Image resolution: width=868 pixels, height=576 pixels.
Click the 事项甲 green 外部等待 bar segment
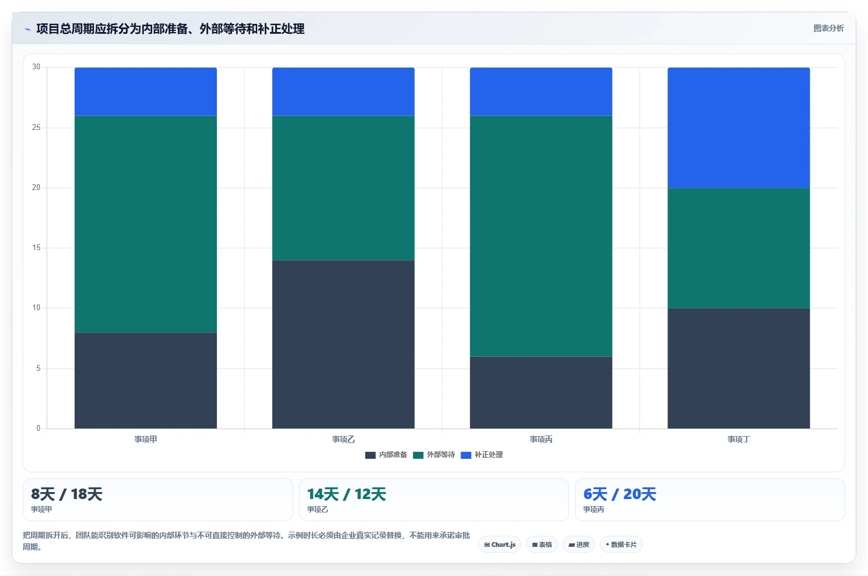click(x=146, y=224)
